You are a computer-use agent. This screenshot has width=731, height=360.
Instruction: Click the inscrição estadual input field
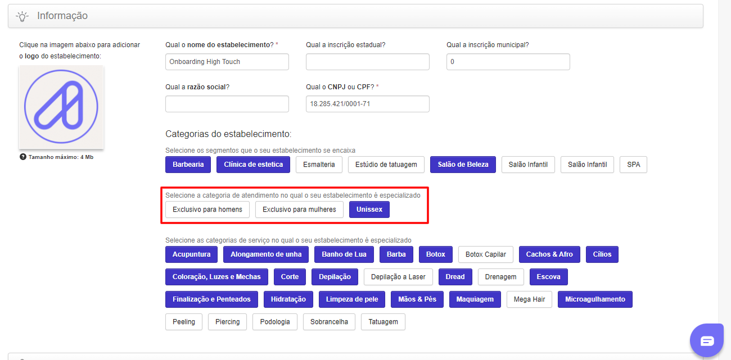[x=368, y=62]
